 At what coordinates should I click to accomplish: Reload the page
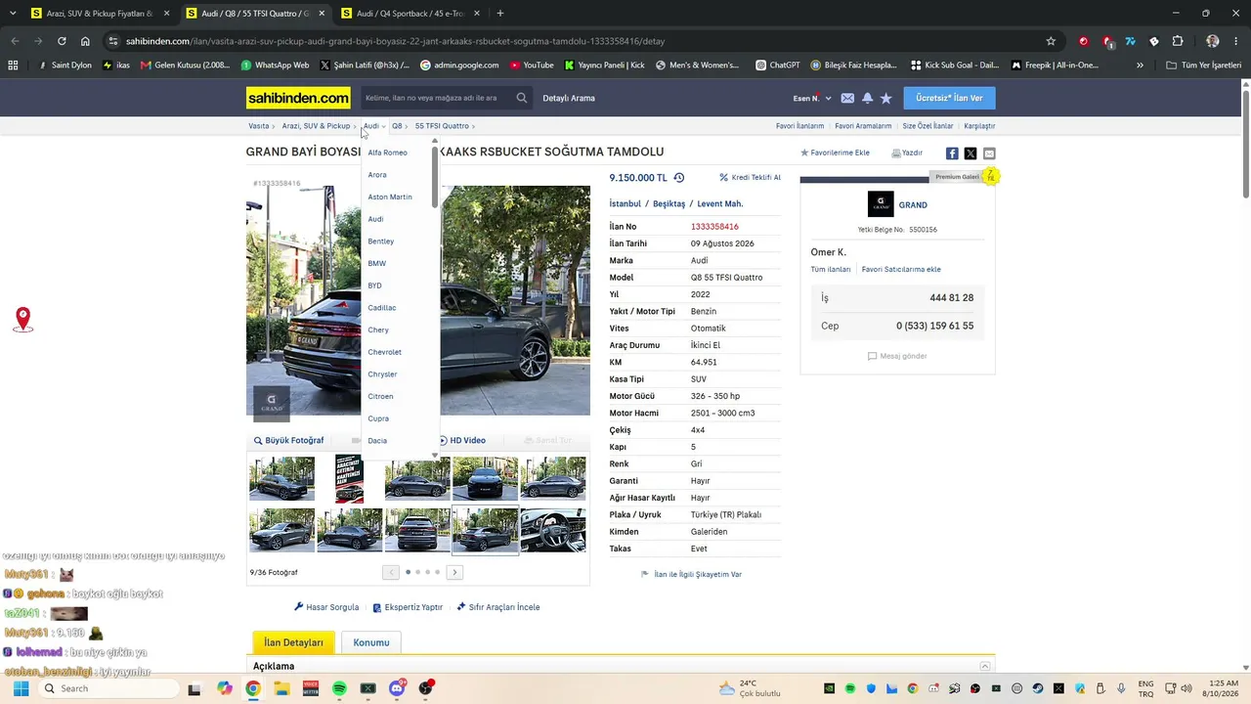[x=62, y=41]
